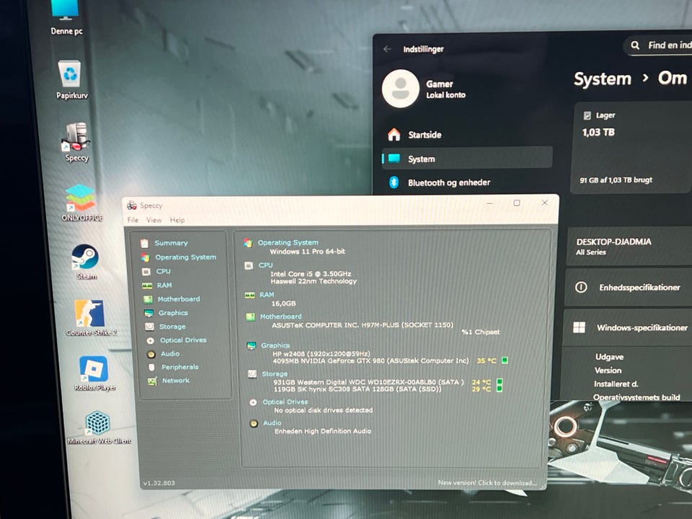Screen dimensions: 692x519
Task: Select Operating System in the Speccy sidebar
Action: (x=185, y=257)
